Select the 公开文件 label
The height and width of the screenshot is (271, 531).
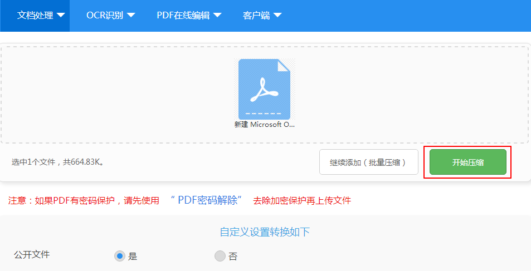(32, 255)
